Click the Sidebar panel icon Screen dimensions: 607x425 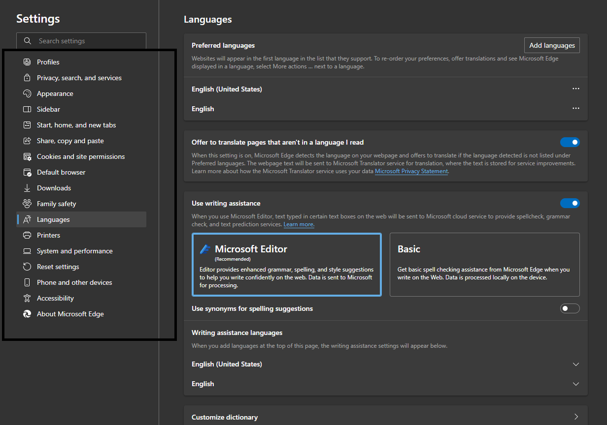[27, 109]
